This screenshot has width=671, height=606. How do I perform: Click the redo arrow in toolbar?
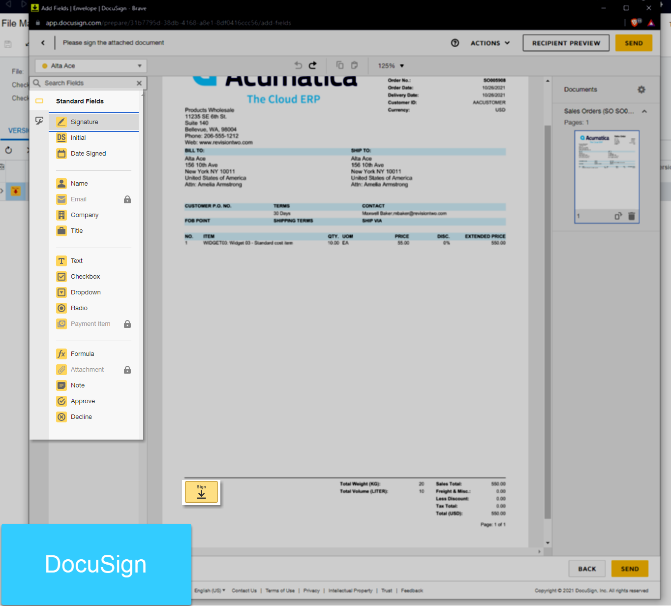tap(313, 65)
